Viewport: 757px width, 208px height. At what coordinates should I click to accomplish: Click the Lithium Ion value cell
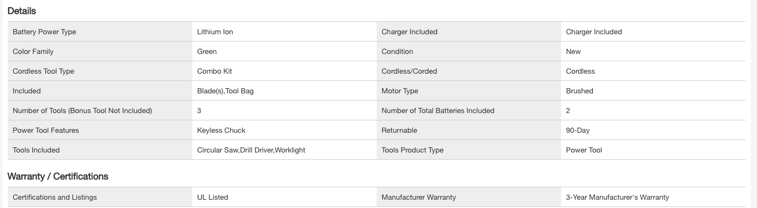point(215,32)
